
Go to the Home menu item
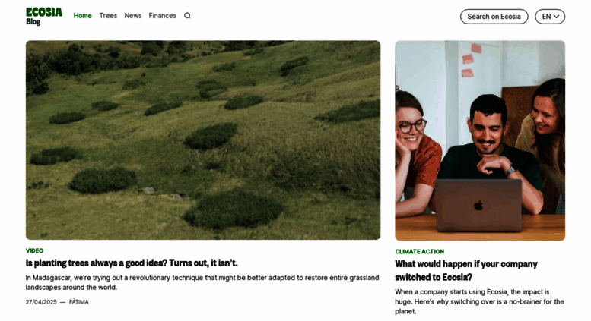coord(83,16)
